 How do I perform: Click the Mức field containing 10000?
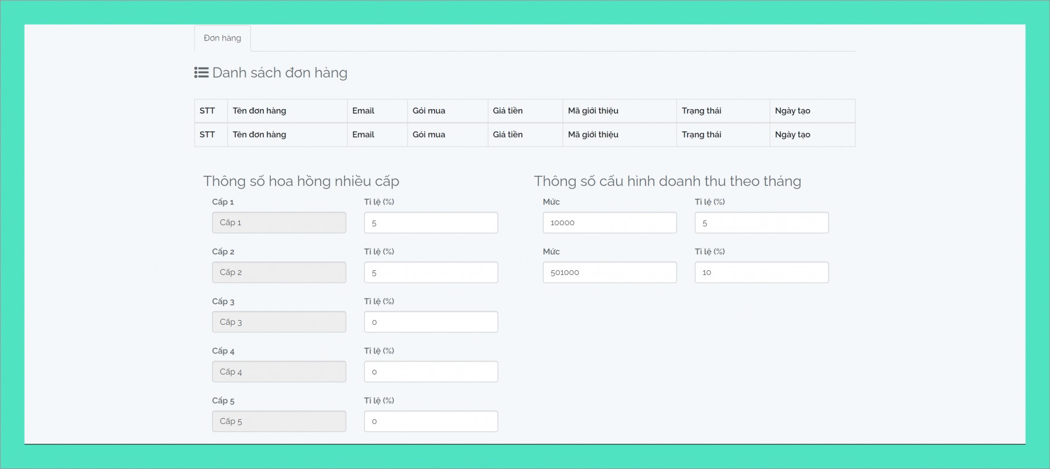point(609,223)
